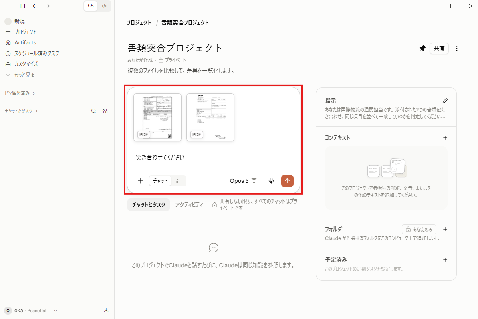Open the あなたのみ folder access selector

pos(419,229)
